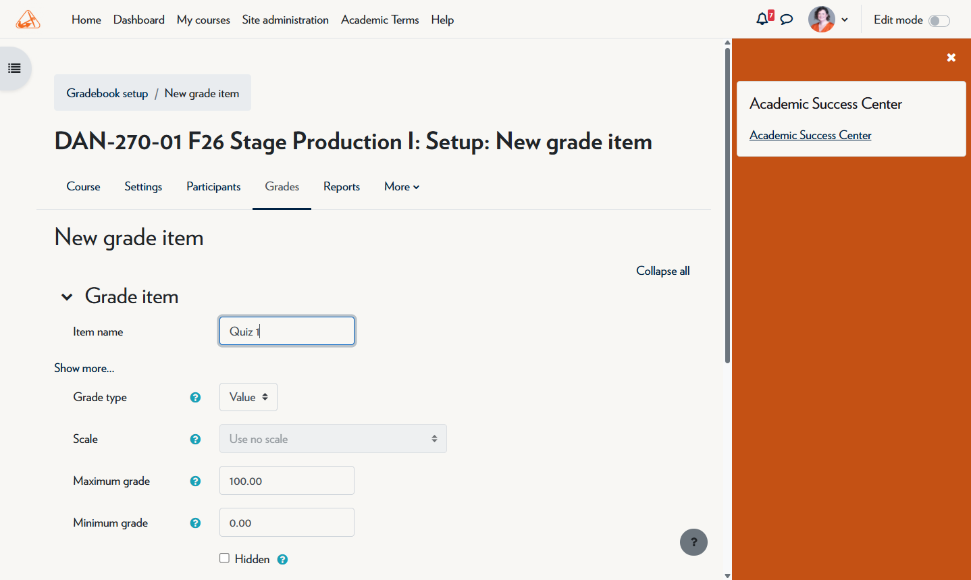Go to Home in top navigation
Image resolution: width=971 pixels, height=580 pixels.
[86, 20]
